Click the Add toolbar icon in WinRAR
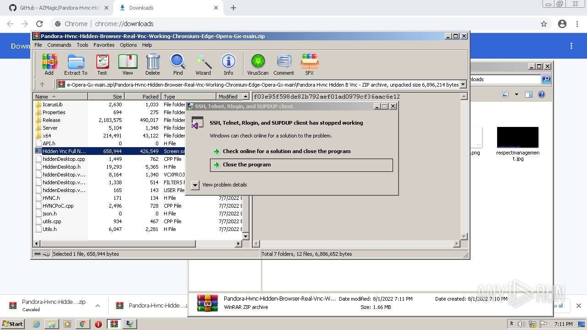This screenshot has height=330, width=587. 49,64
